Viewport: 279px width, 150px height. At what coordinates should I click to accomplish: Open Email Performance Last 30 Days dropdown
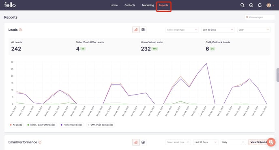point(206,142)
